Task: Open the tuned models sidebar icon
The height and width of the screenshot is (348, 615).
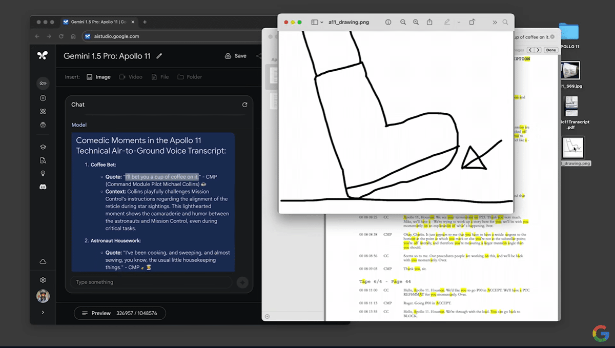Action: coord(43,111)
